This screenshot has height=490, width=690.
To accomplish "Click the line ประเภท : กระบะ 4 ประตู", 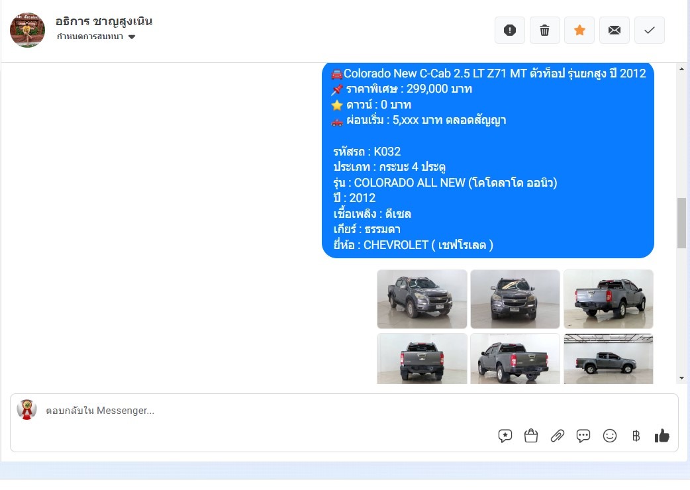I will (x=389, y=167).
